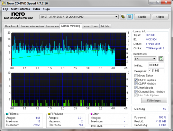This screenshot has width=173, height=131.
Task: Toggle the C1/PIE kijelzés checkbox
Action: coord(136,80)
